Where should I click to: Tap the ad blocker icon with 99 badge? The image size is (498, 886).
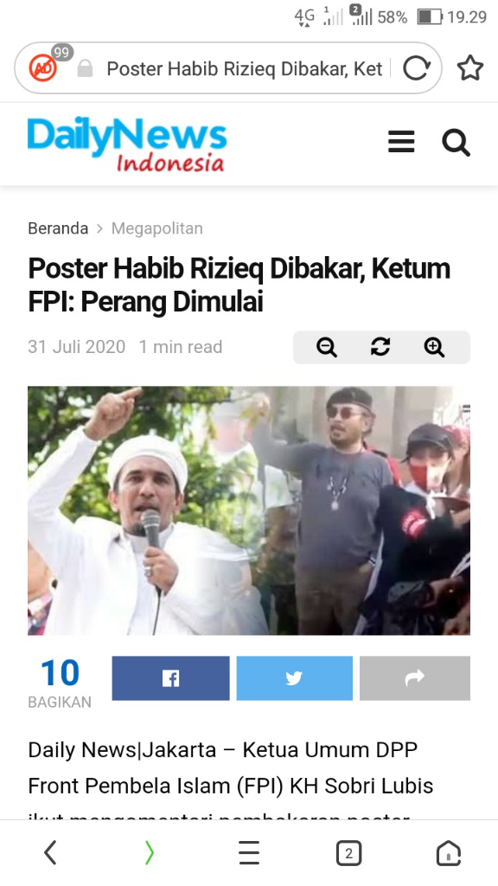click(x=44, y=68)
